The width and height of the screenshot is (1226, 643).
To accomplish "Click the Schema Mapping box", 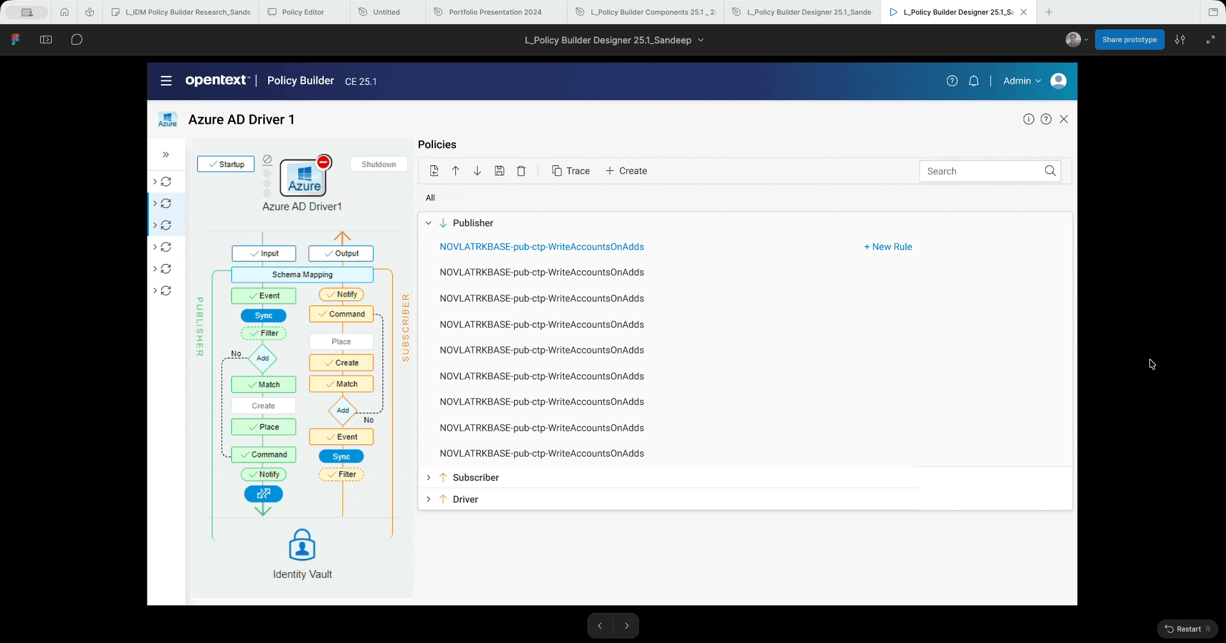I will pyautogui.click(x=303, y=275).
